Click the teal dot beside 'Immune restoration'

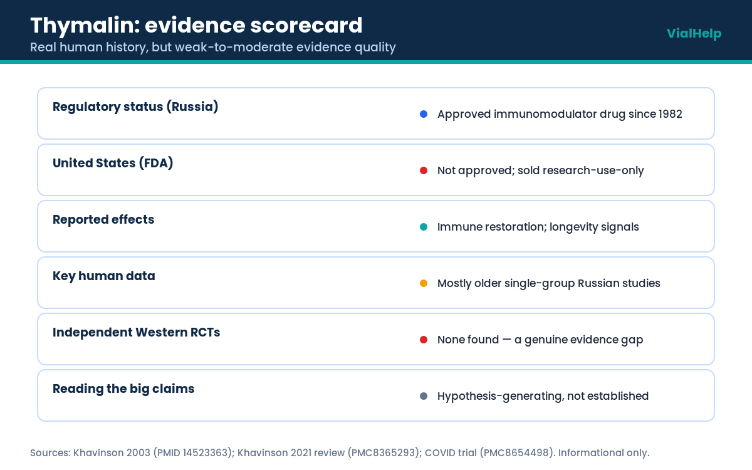click(x=424, y=227)
